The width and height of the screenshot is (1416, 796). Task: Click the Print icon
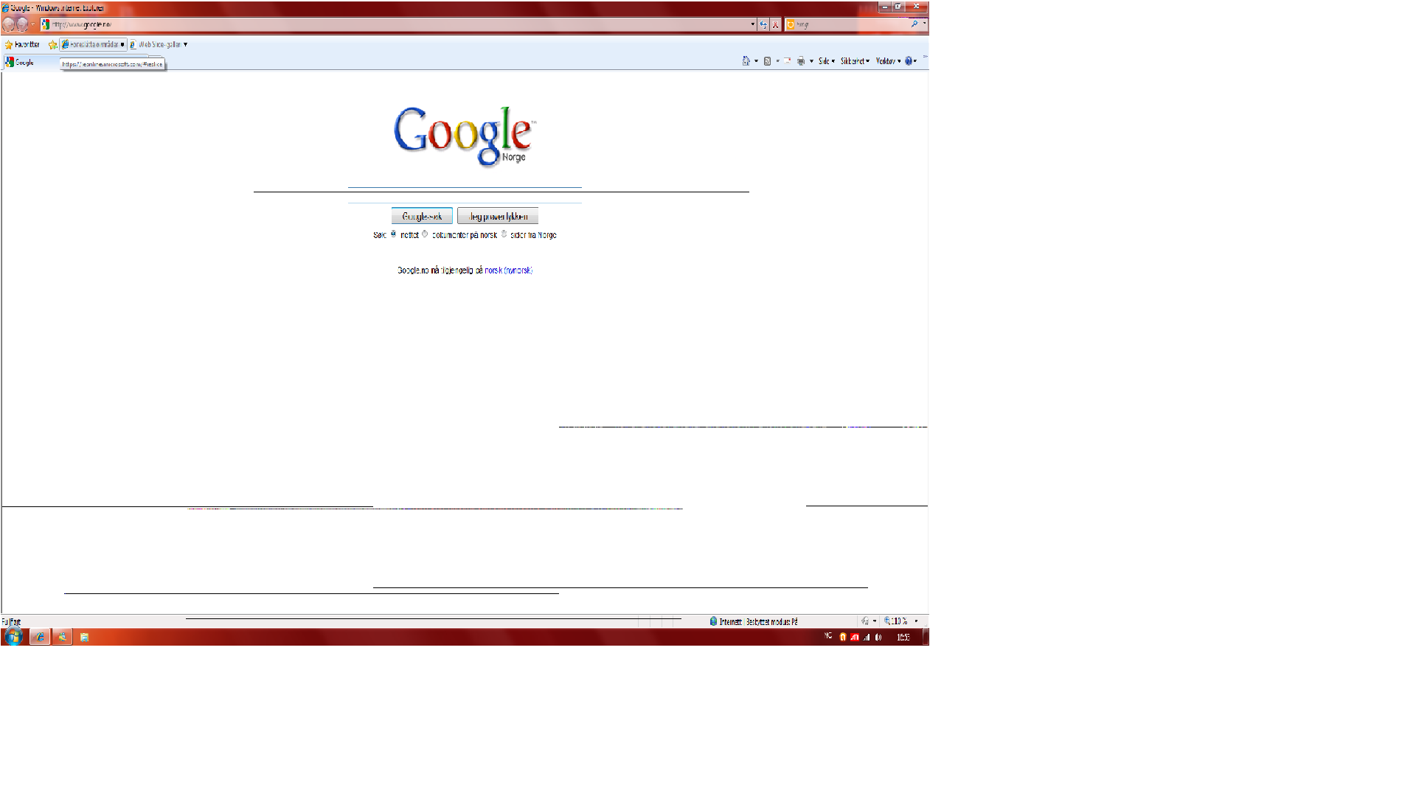801,61
